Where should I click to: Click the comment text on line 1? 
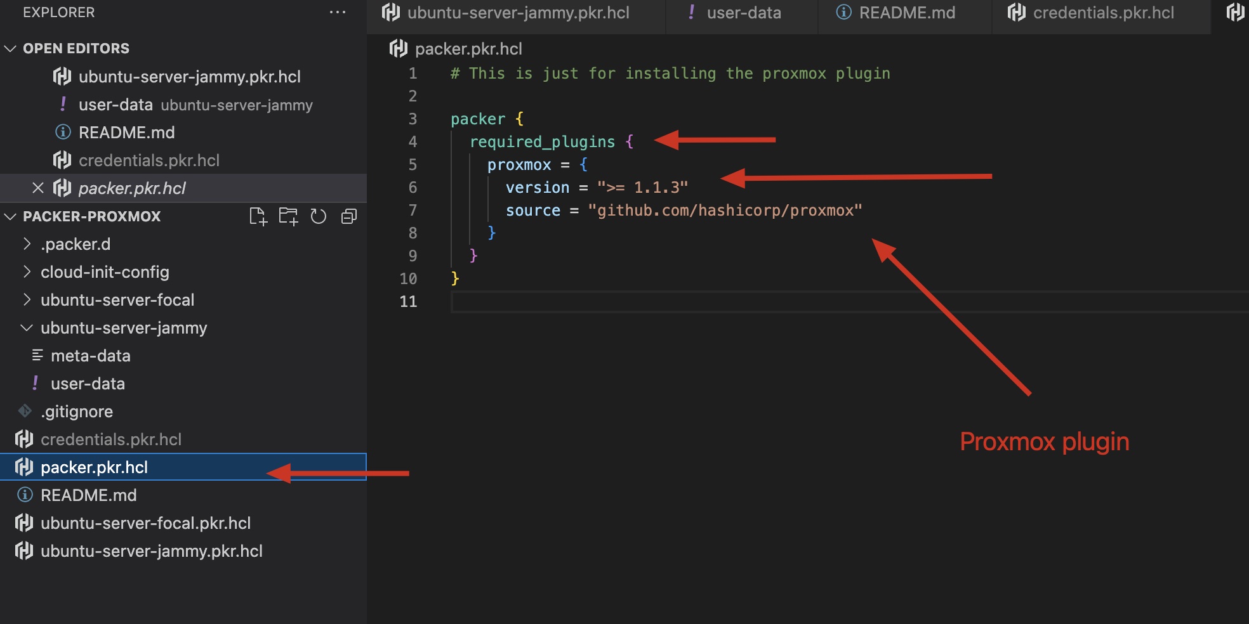(x=670, y=74)
